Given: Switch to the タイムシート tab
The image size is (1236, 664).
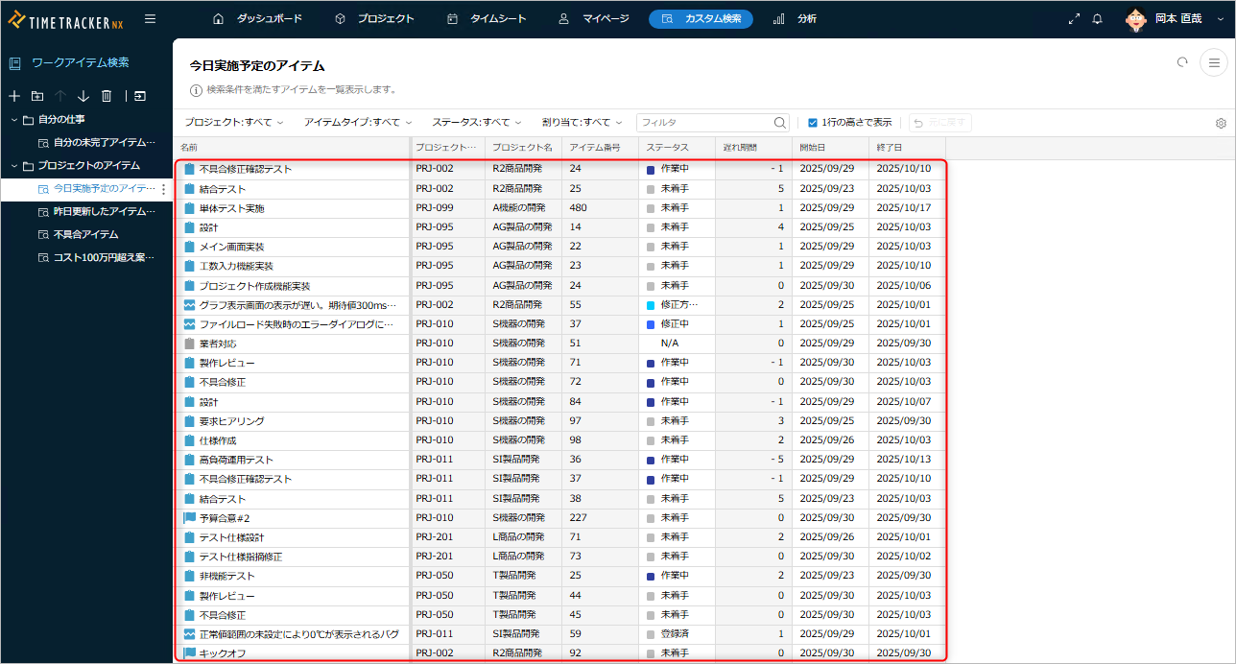Looking at the screenshot, I should pos(487,19).
